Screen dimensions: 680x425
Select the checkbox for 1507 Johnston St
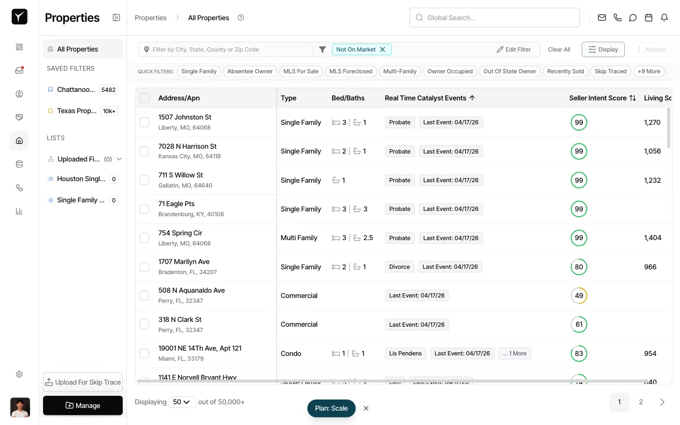coord(144,122)
